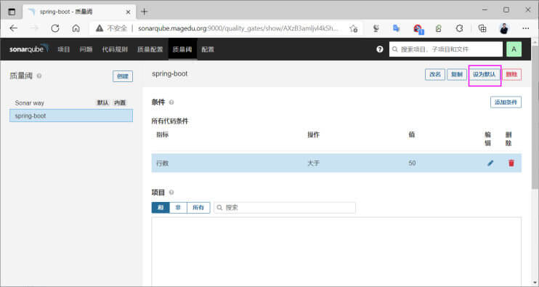
Task: Click the 行数 metric cell
Action: [163, 163]
